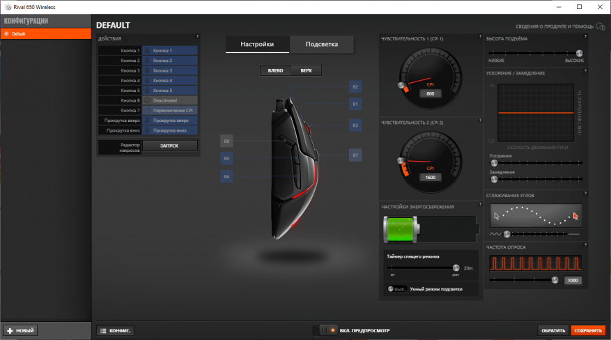Select B5 button marker on mouse

pos(226,158)
